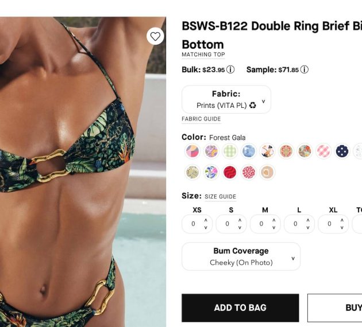
Task: Open the Matching Top link
Action: [203, 54]
